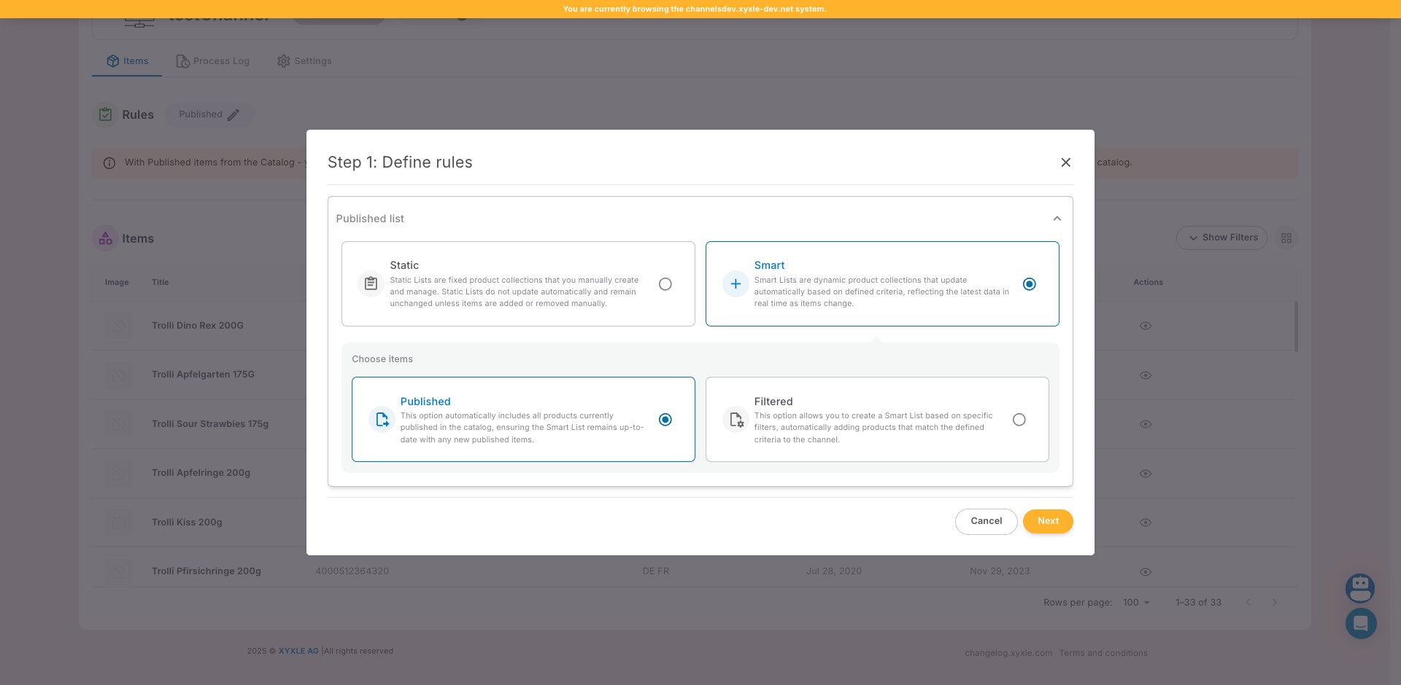
Task: Select the Filtered option radio button
Action: pyautogui.click(x=1019, y=419)
